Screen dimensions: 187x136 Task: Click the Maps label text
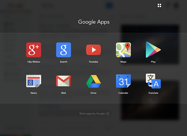click(123, 62)
